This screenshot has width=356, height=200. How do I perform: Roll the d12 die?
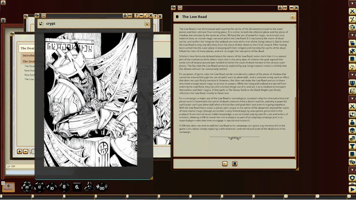click(39, 187)
